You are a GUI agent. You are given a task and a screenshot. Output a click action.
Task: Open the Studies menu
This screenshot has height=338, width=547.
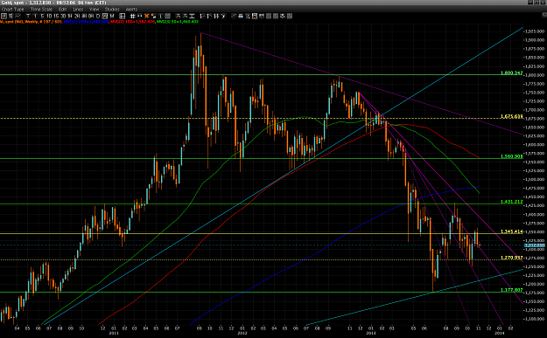(x=112, y=9)
